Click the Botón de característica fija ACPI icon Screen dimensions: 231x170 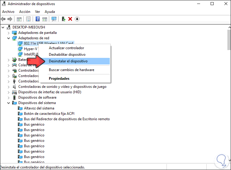[x=20, y=114]
